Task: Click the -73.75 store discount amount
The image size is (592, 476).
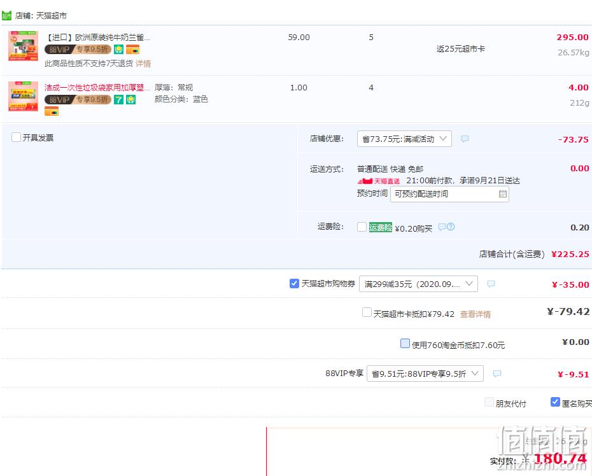Action: point(573,139)
